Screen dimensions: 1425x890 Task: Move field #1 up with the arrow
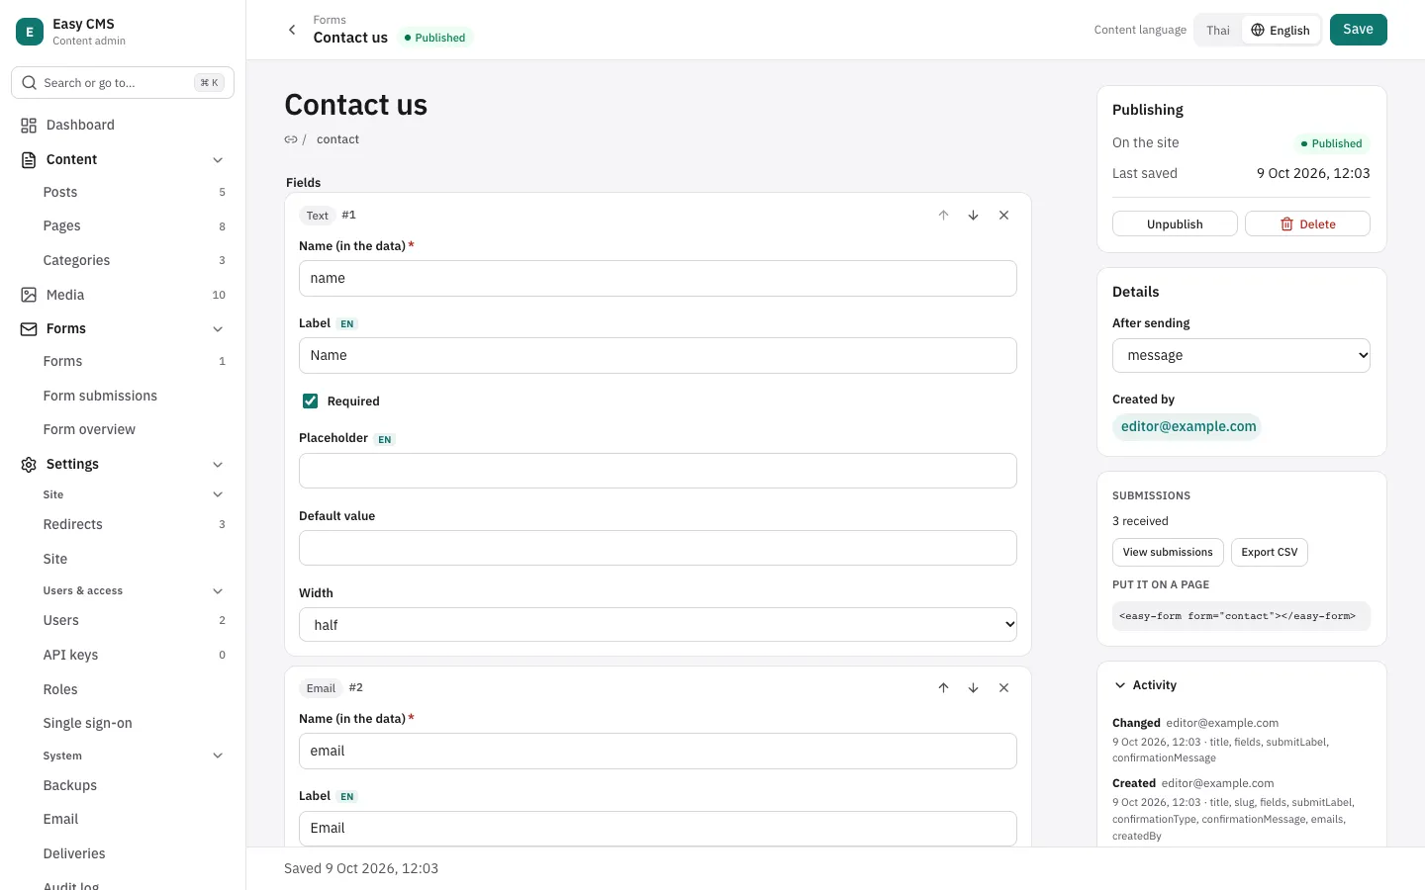[x=943, y=216]
